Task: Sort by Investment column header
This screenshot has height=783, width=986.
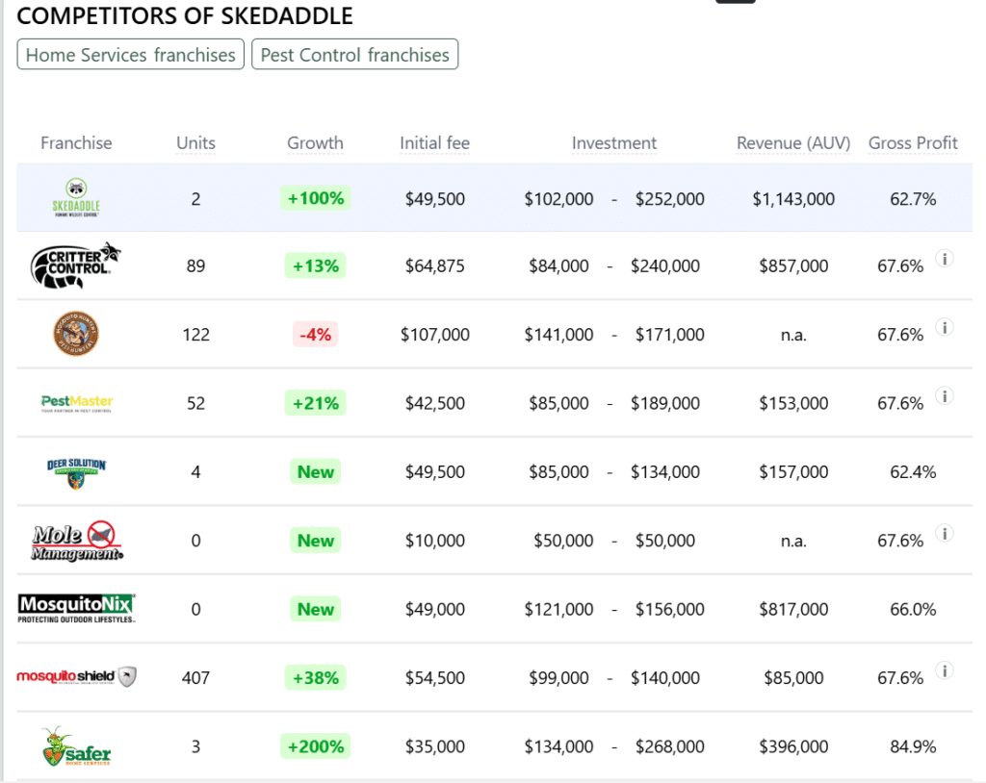Action: [x=613, y=143]
